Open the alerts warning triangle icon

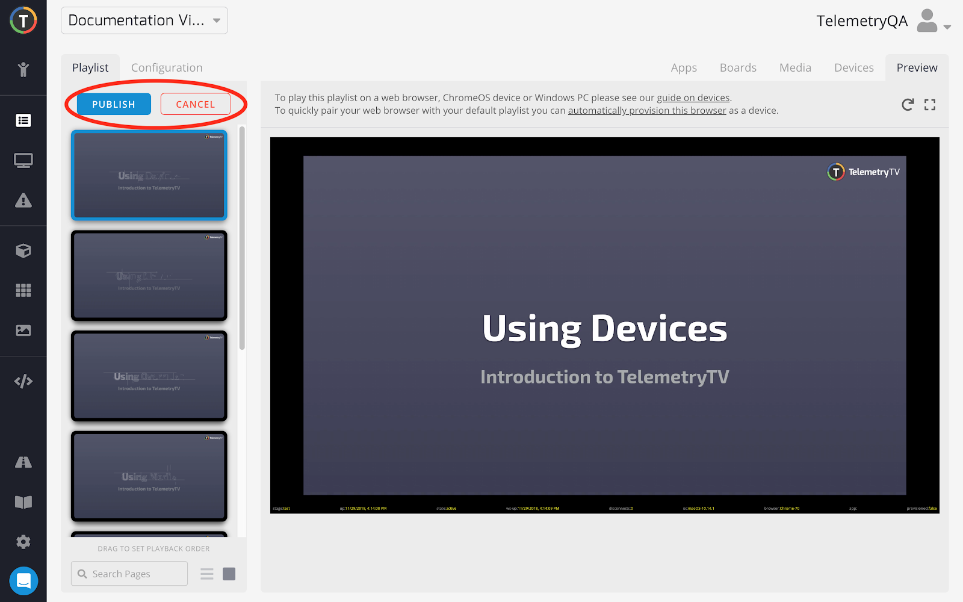[x=23, y=200]
